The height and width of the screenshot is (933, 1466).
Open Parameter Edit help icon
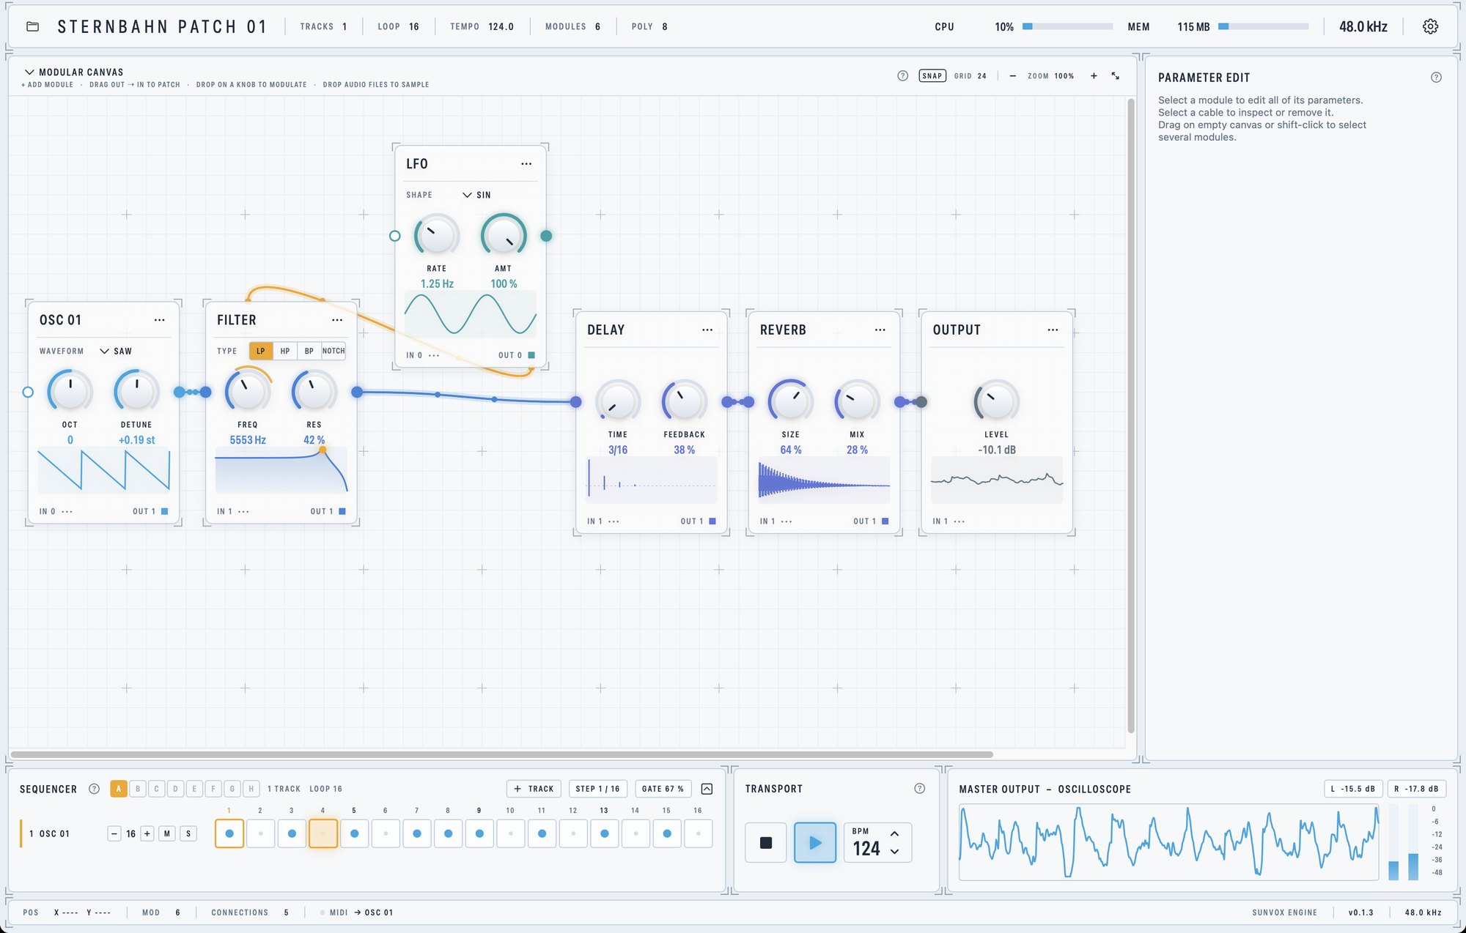coord(1436,77)
